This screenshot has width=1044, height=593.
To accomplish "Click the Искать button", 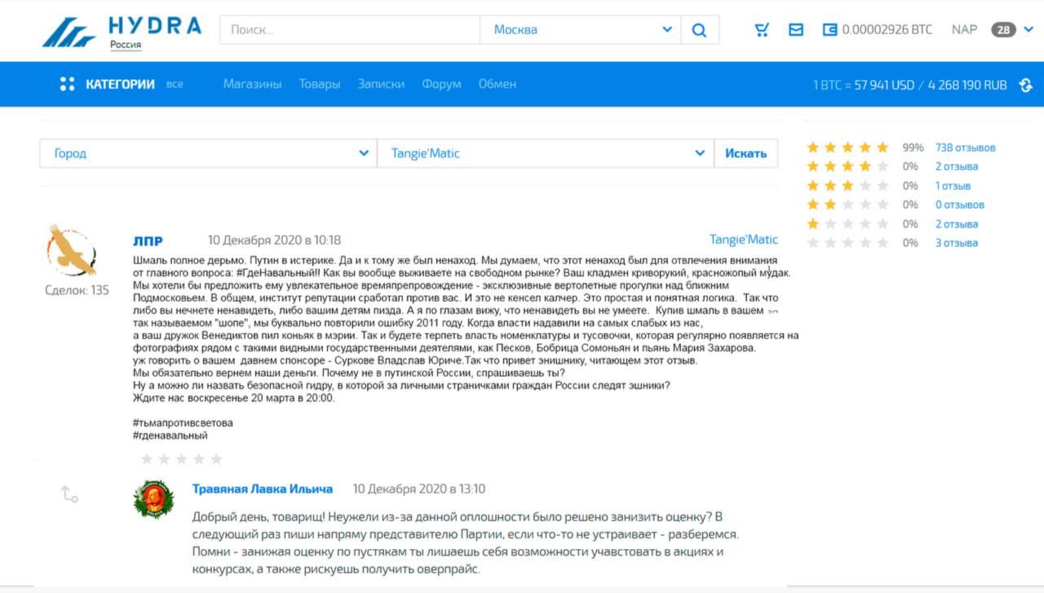I will (x=745, y=153).
